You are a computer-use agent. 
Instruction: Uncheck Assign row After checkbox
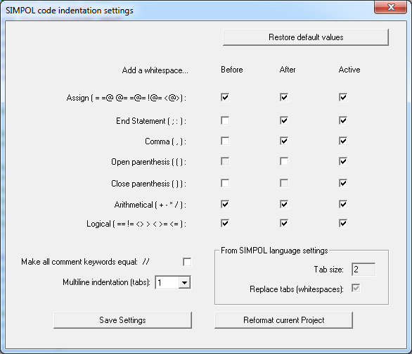coord(284,97)
